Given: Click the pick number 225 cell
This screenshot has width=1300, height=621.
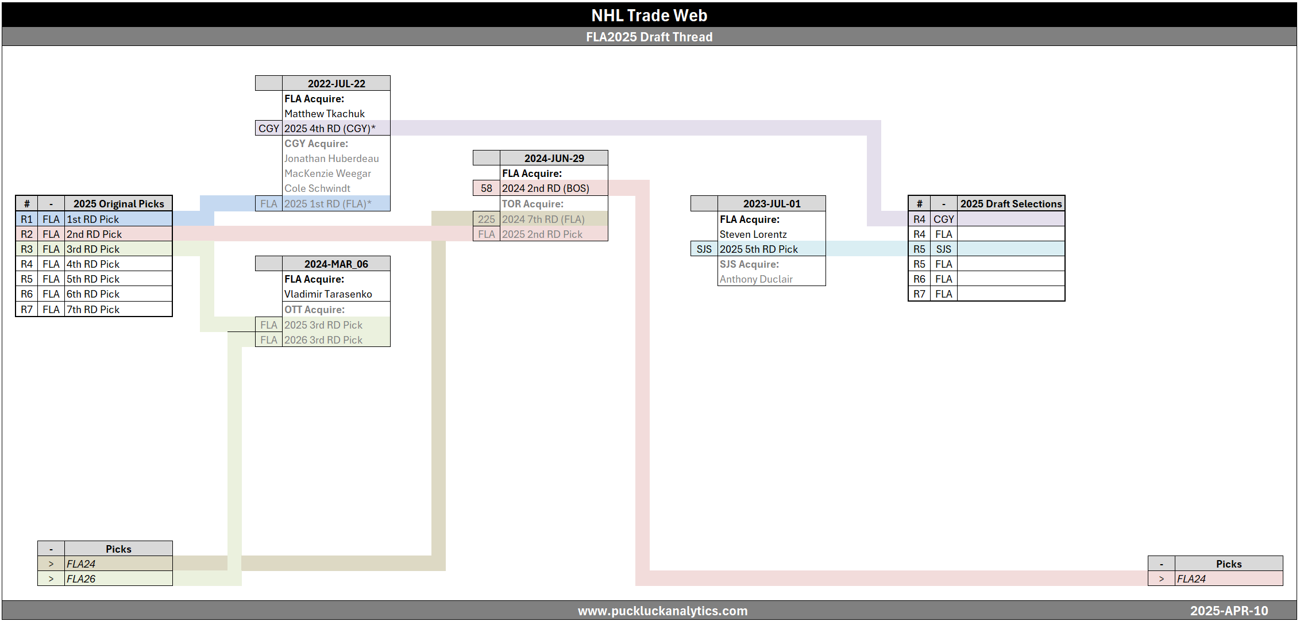Looking at the screenshot, I should (x=487, y=219).
